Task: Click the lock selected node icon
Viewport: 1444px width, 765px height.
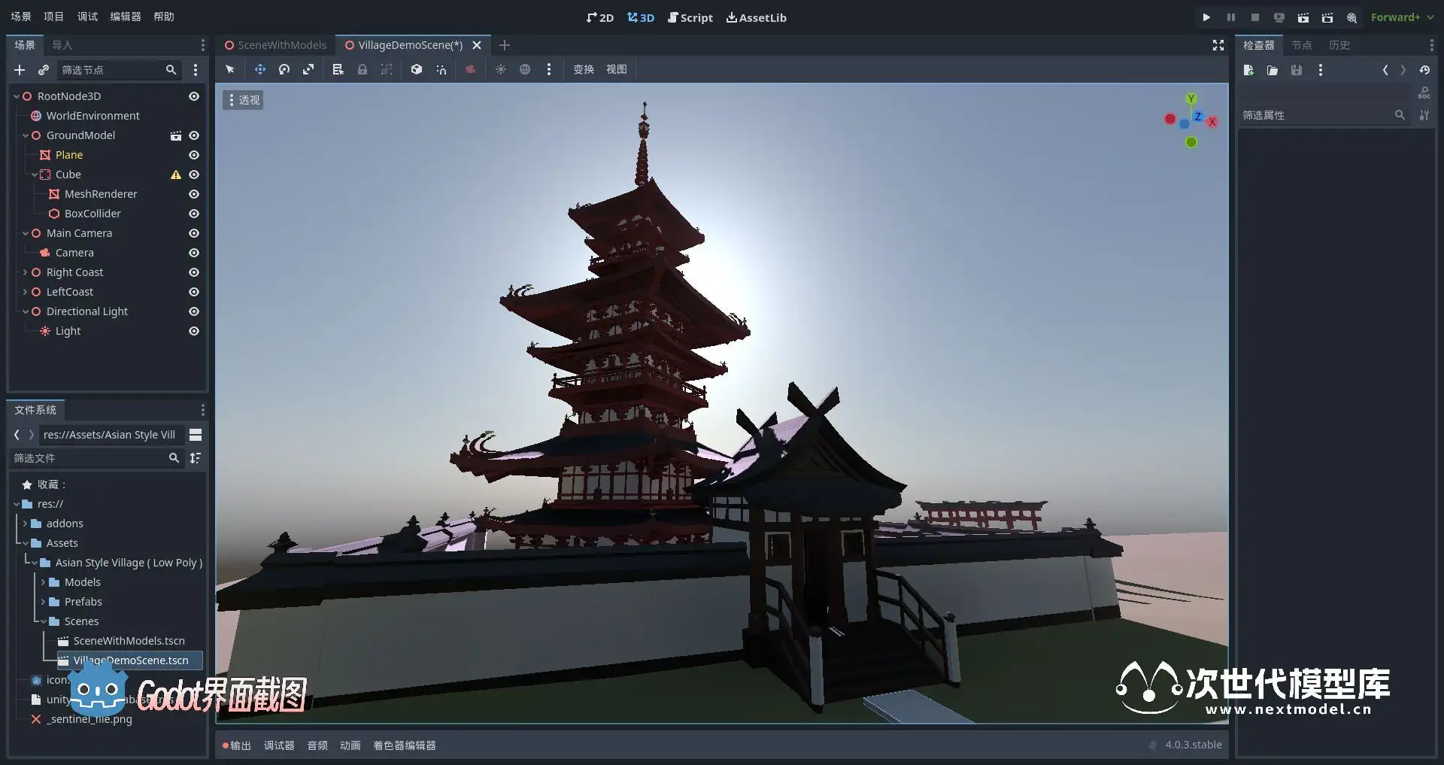Action: [363, 69]
